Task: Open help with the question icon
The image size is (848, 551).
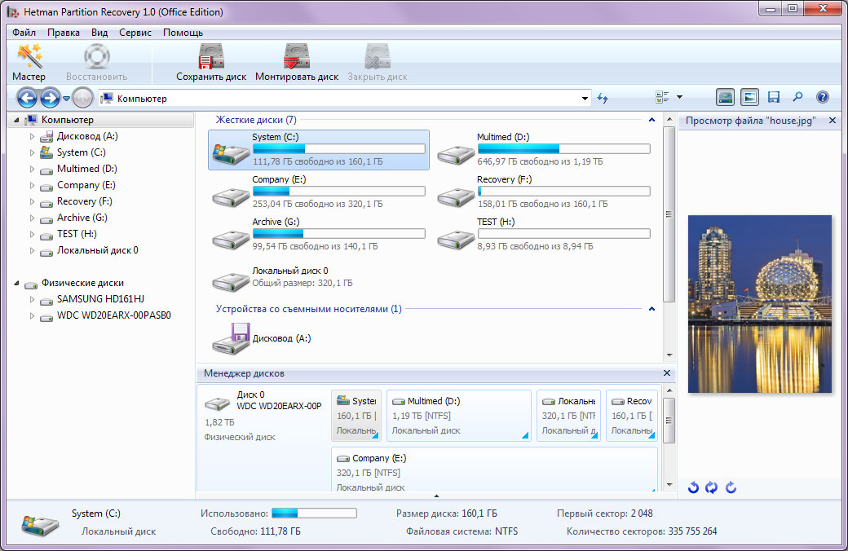Action: [x=822, y=97]
